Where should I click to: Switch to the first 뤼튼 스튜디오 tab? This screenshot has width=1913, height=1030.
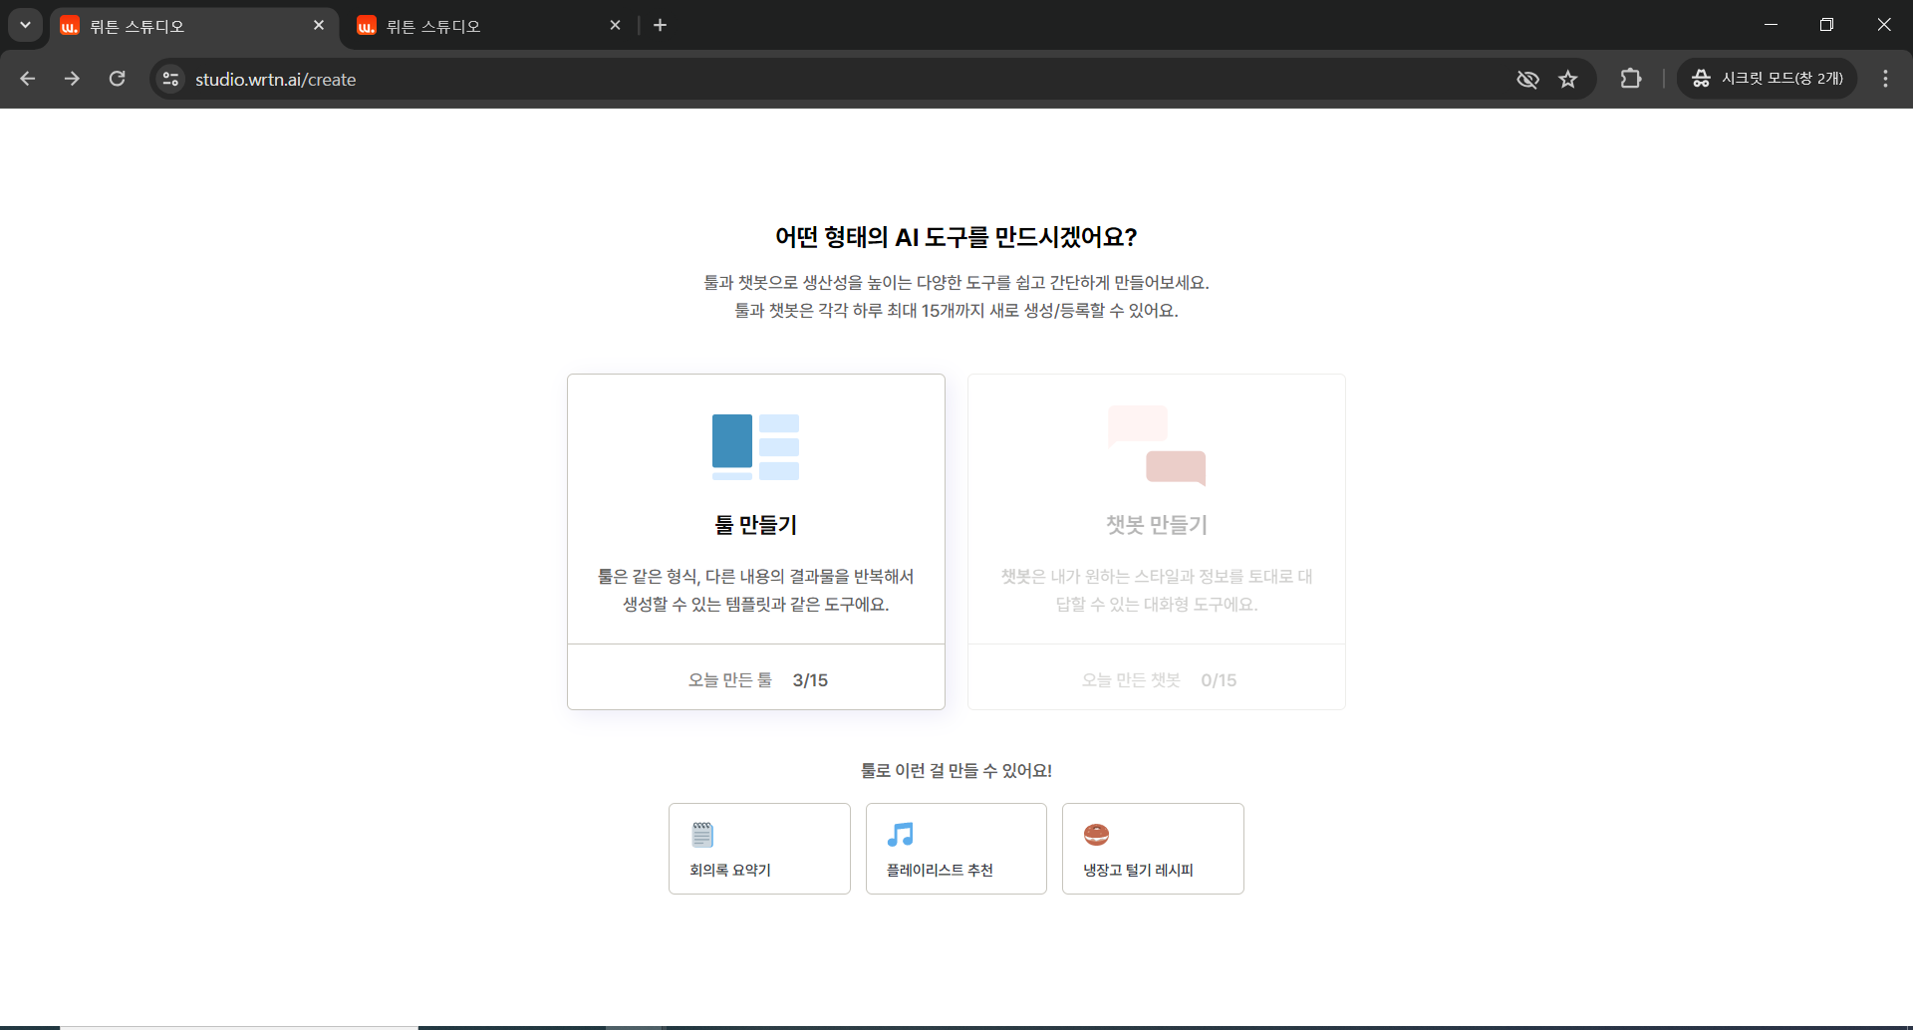click(x=194, y=26)
